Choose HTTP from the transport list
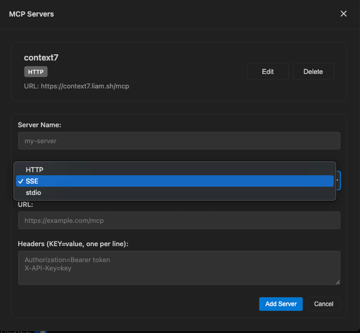The image size is (360, 333). tap(34, 170)
